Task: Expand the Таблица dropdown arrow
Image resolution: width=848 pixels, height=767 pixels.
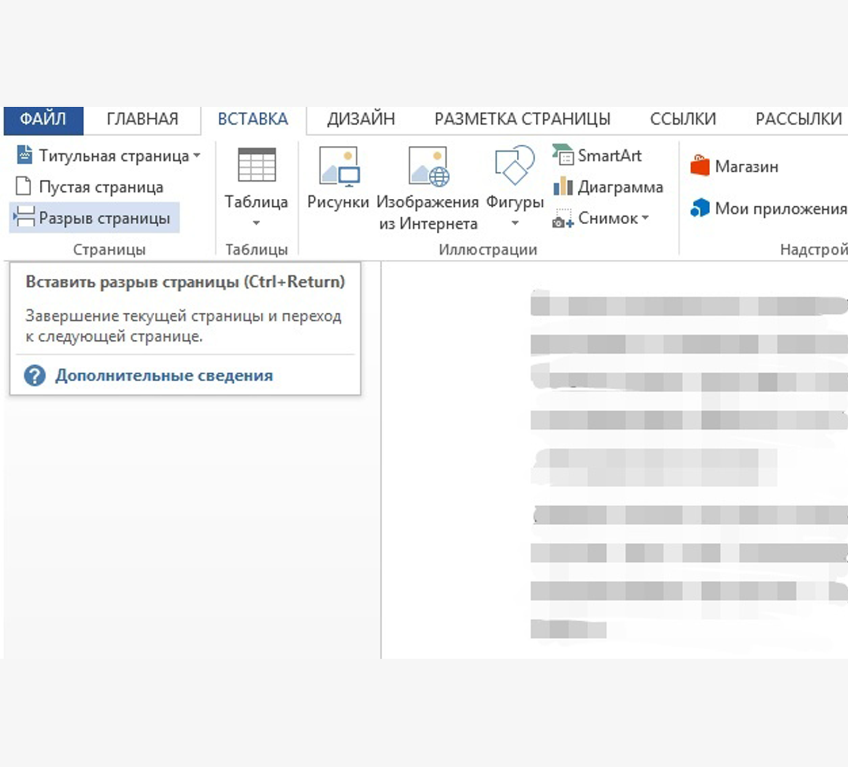Action: [256, 223]
